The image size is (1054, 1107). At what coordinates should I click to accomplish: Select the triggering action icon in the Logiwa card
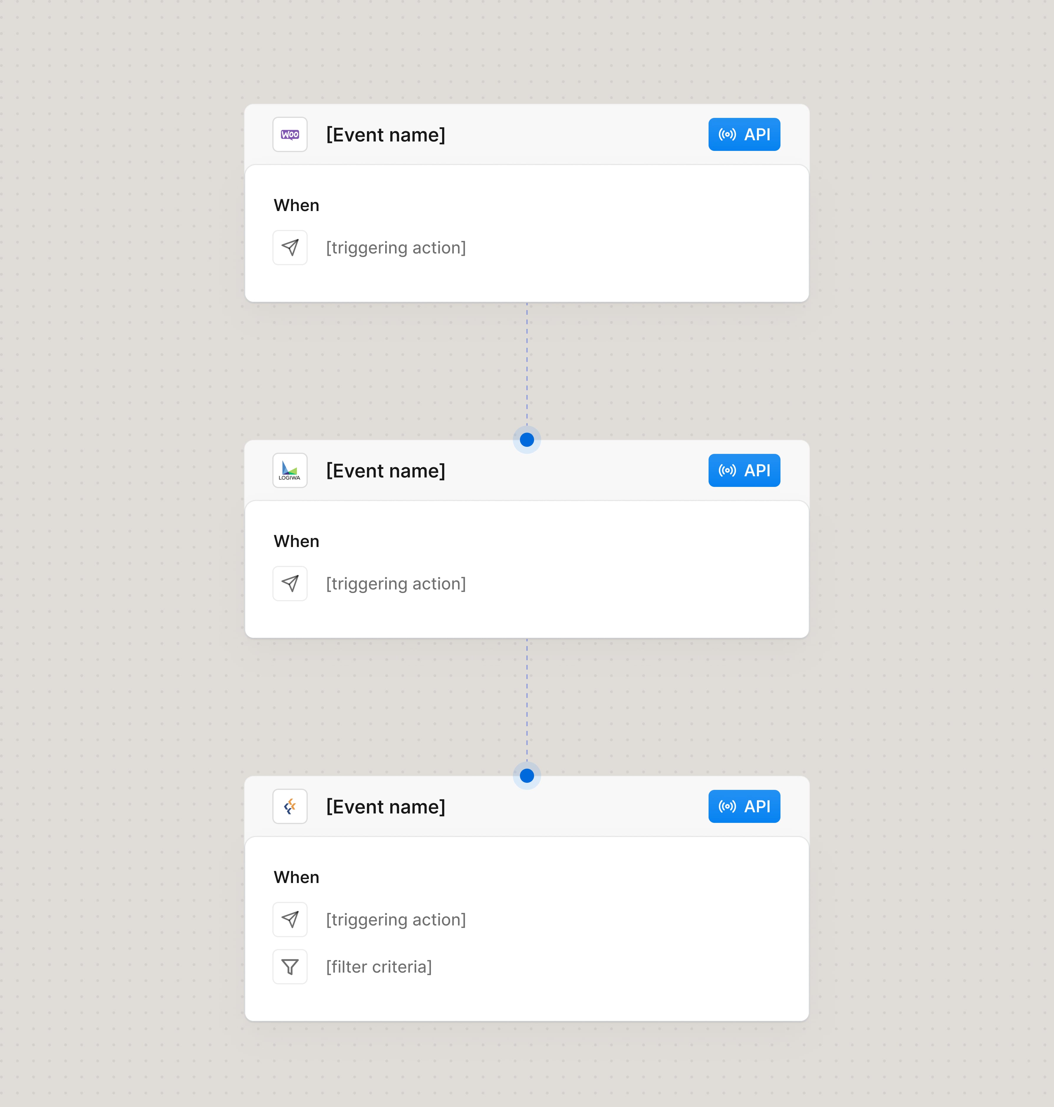click(289, 583)
